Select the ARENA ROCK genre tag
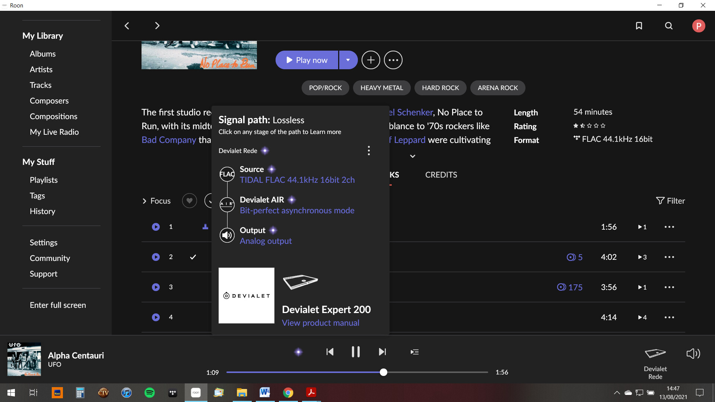Viewport: 715px width, 402px height. click(498, 88)
